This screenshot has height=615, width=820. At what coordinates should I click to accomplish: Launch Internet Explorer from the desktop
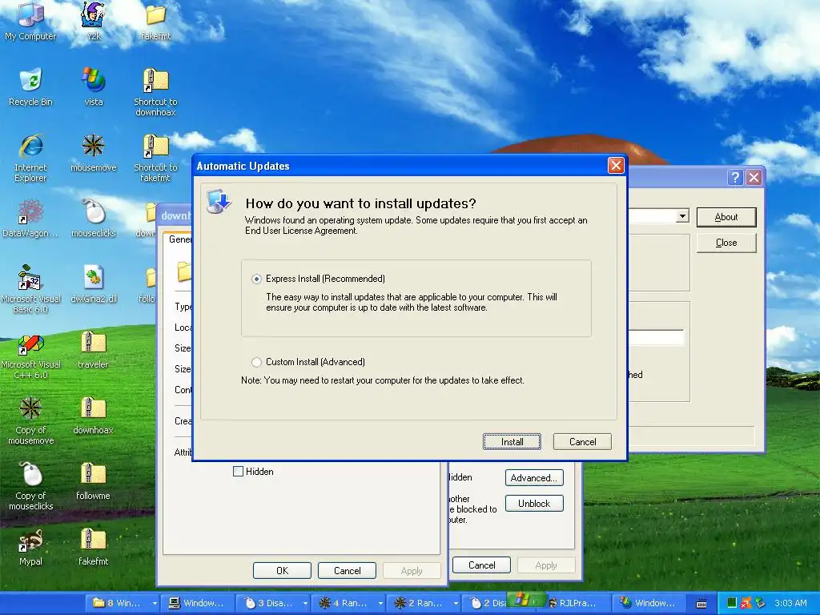click(30, 158)
